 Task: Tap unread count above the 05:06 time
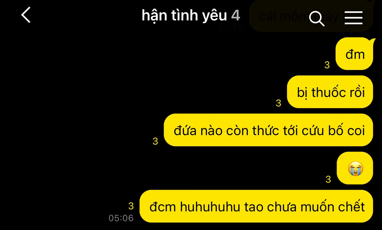131,206
